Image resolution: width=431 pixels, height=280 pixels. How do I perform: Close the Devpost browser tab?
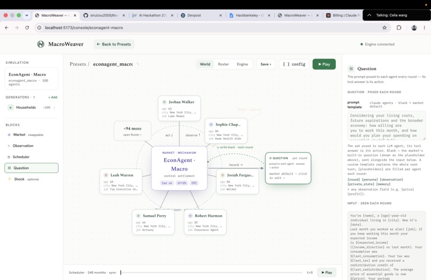coord(220,16)
